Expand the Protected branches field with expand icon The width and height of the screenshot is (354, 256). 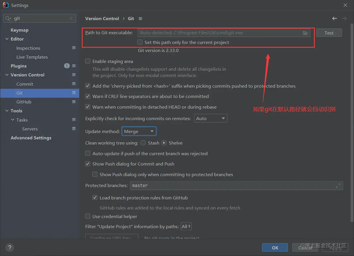[338, 186]
